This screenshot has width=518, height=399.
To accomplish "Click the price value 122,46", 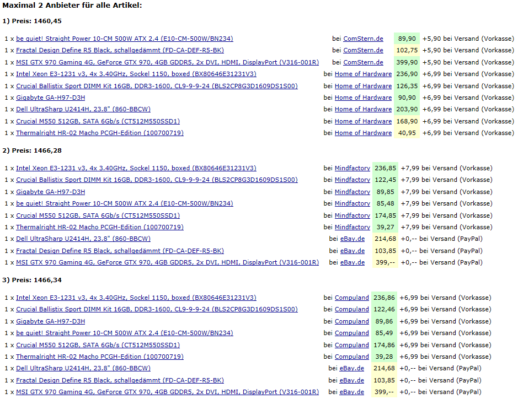I will click(384, 309).
